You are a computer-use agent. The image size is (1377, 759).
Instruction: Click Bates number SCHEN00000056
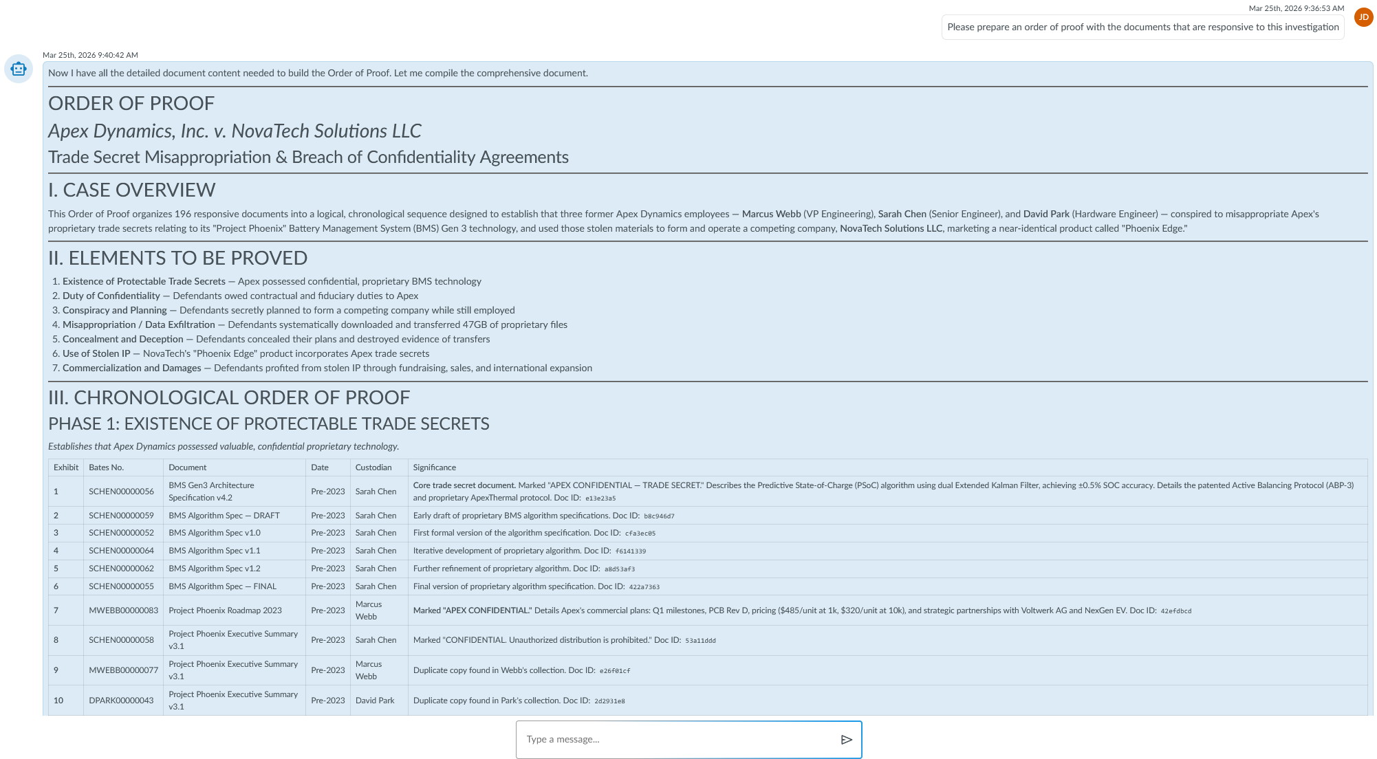pyautogui.click(x=121, y=492)
